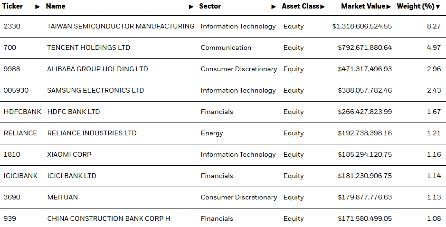
Task: Select the Ticker column header
Action: pos(12,6)
